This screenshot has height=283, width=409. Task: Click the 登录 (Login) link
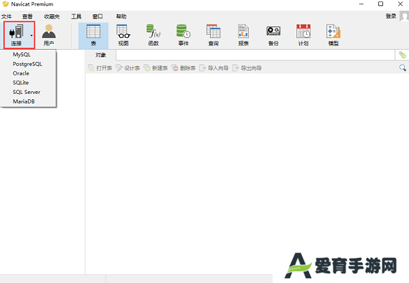pos(391,16)
